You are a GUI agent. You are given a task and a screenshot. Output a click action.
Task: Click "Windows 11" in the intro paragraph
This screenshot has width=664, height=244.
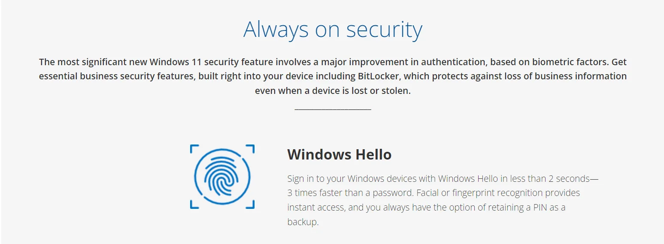176,62
